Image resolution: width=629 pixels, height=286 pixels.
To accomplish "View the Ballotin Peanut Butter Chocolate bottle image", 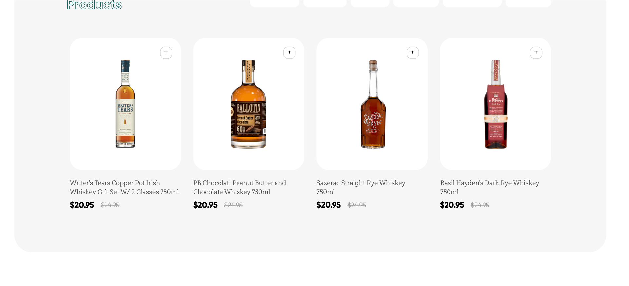I will click(248, 104).
